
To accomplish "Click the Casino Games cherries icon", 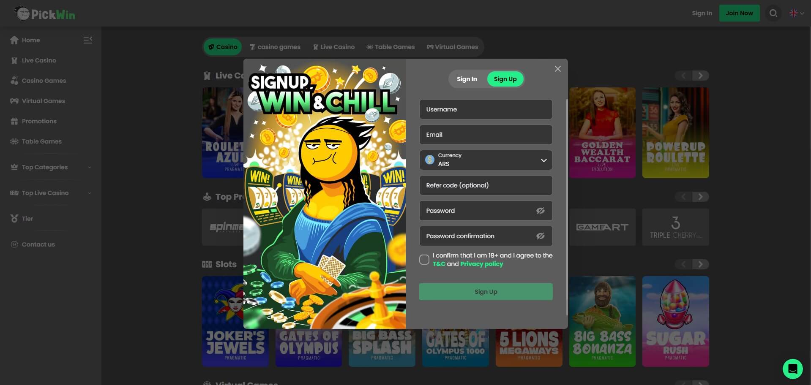I will 14,81.
